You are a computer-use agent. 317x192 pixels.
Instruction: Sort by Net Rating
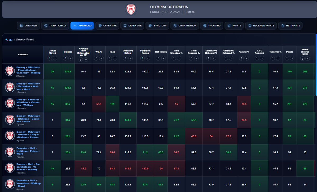tap(158, 58)
